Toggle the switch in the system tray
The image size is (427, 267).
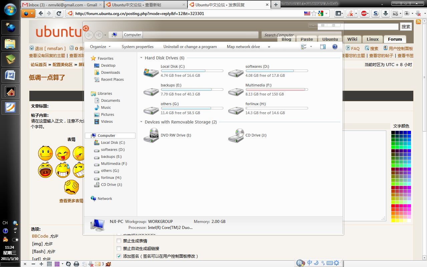click(15, 240)
